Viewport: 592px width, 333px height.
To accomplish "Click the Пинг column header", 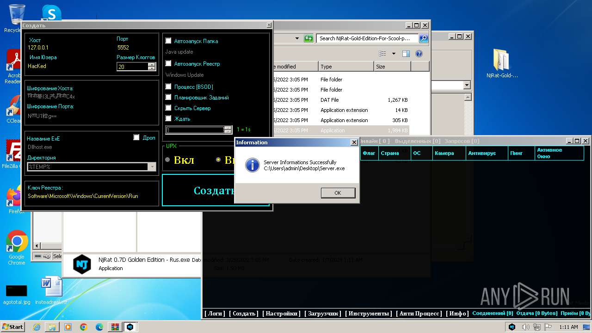I will click(521, 153).
